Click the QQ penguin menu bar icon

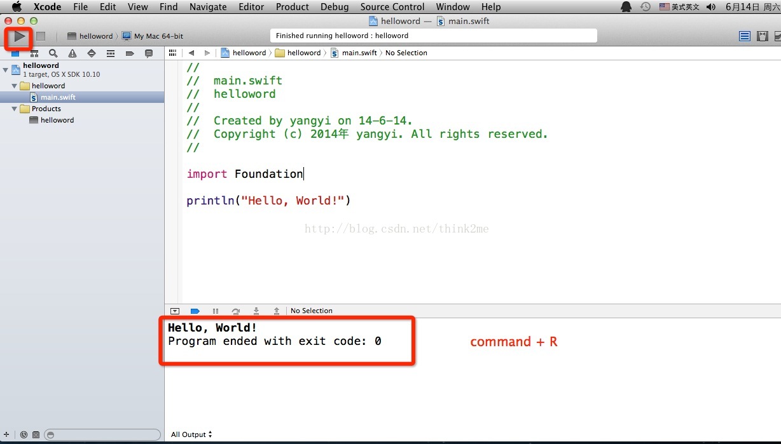coord(626,7)
